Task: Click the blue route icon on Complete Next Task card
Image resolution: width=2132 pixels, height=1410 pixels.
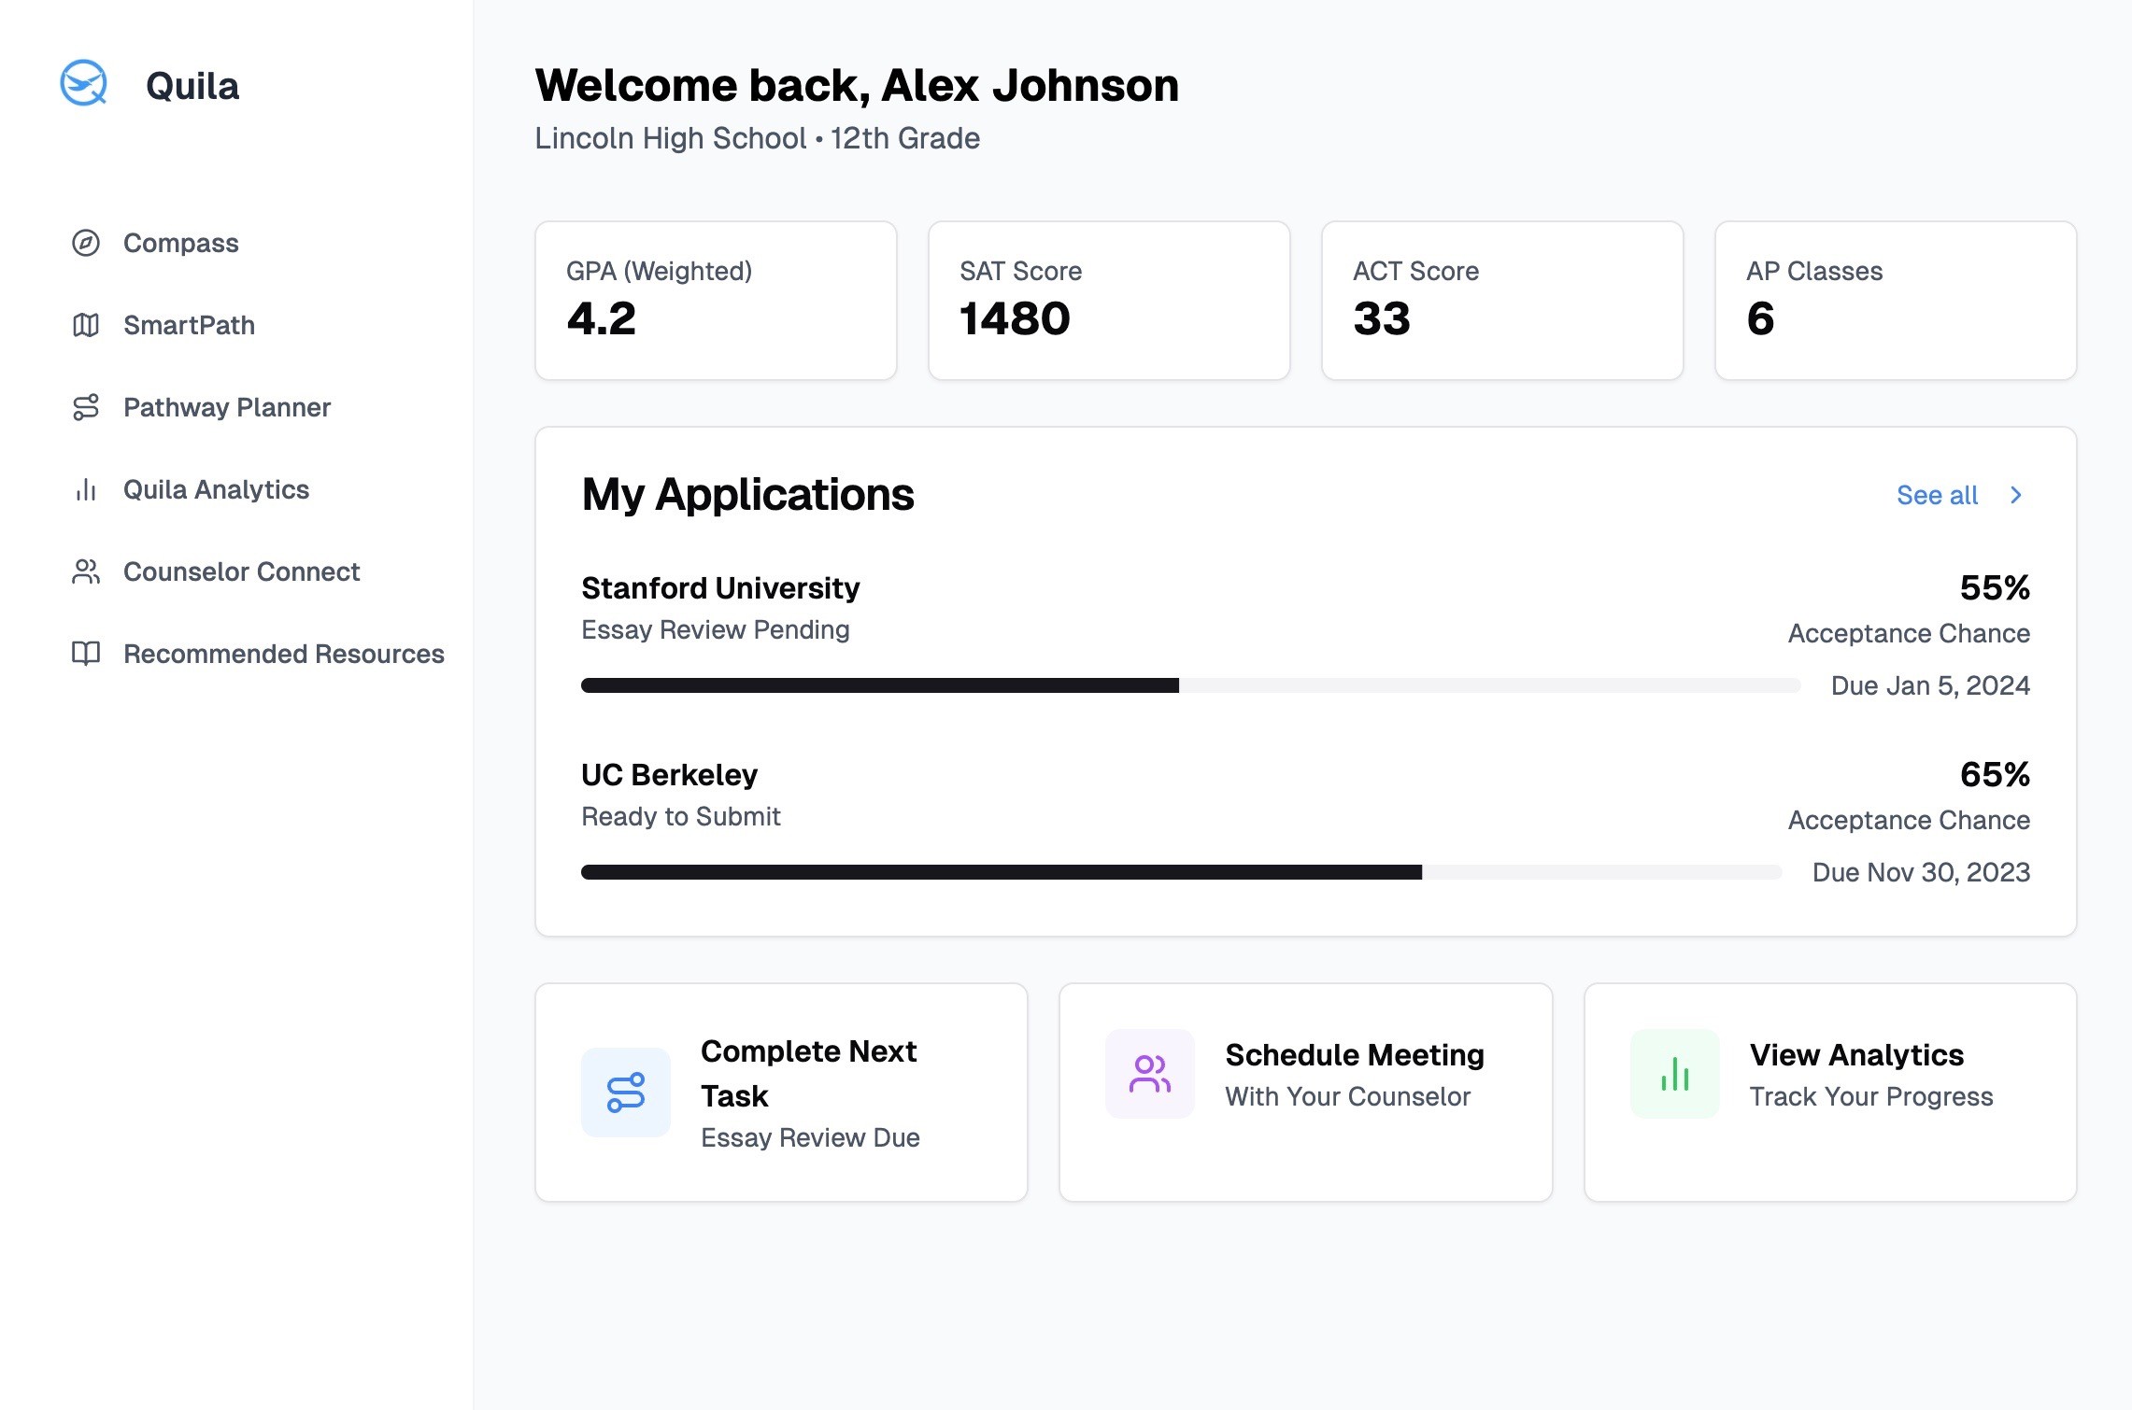Action: click(x=626, y=1092)
